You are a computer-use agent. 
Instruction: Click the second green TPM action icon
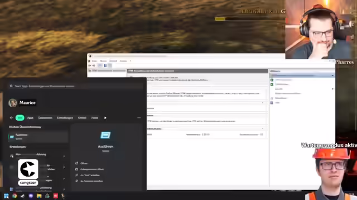tap(272, 84)
